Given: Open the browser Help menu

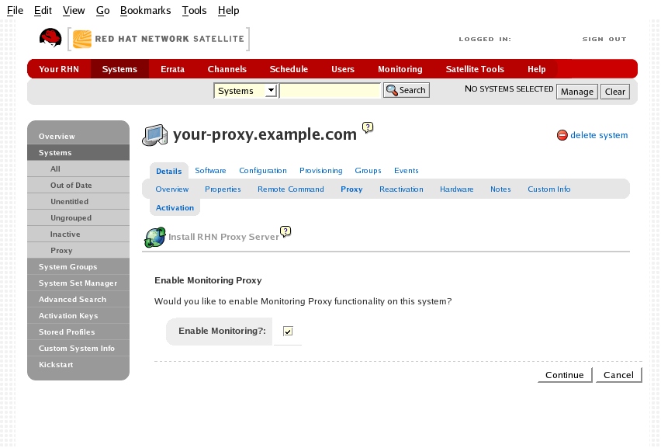Looking at the screenshot, I should [229, 10].
